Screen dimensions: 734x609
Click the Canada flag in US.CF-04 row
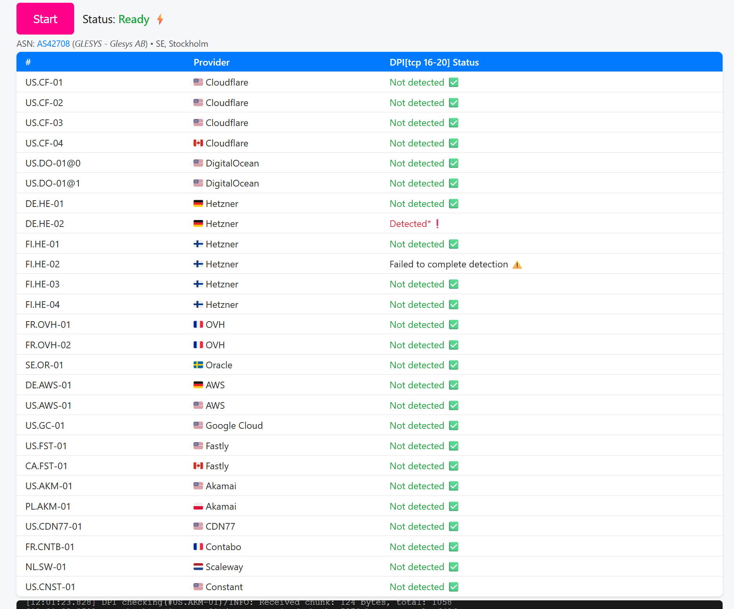click(x=198, y=143)
